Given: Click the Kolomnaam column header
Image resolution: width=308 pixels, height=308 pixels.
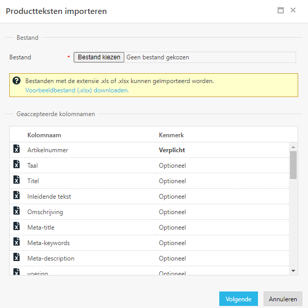Looking at the screenshot, I should point(44,135).
